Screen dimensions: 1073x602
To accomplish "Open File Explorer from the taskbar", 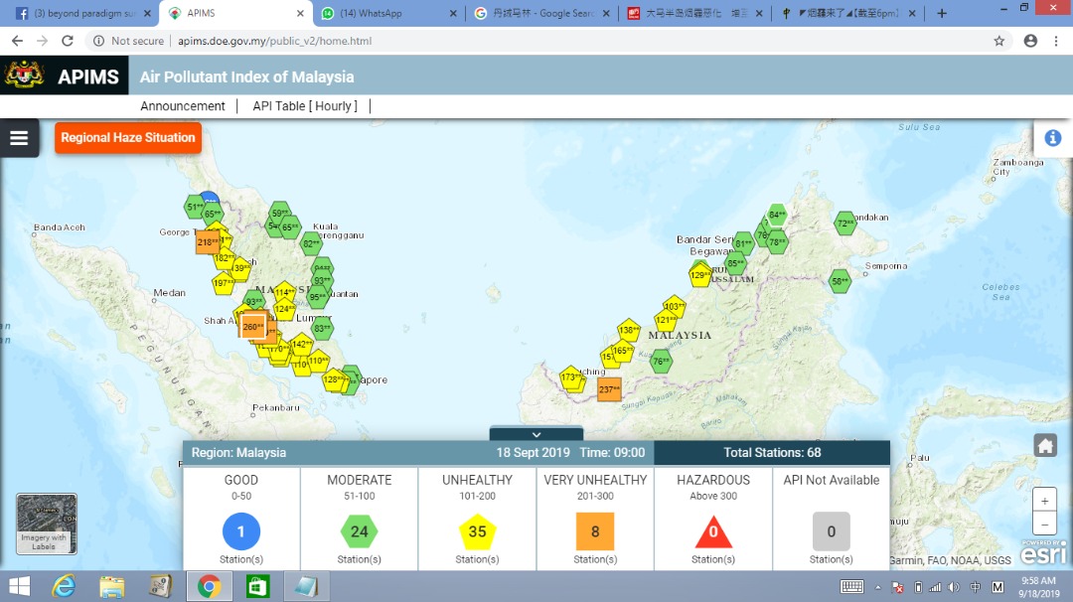I will 112,587.
